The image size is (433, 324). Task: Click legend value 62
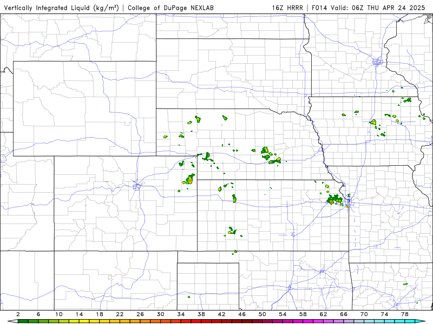point(324,314)
